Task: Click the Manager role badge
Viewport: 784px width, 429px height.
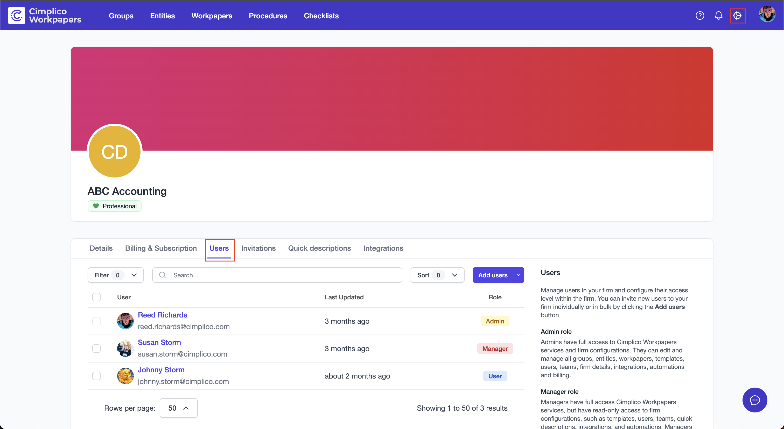Action: click(495, 348)
